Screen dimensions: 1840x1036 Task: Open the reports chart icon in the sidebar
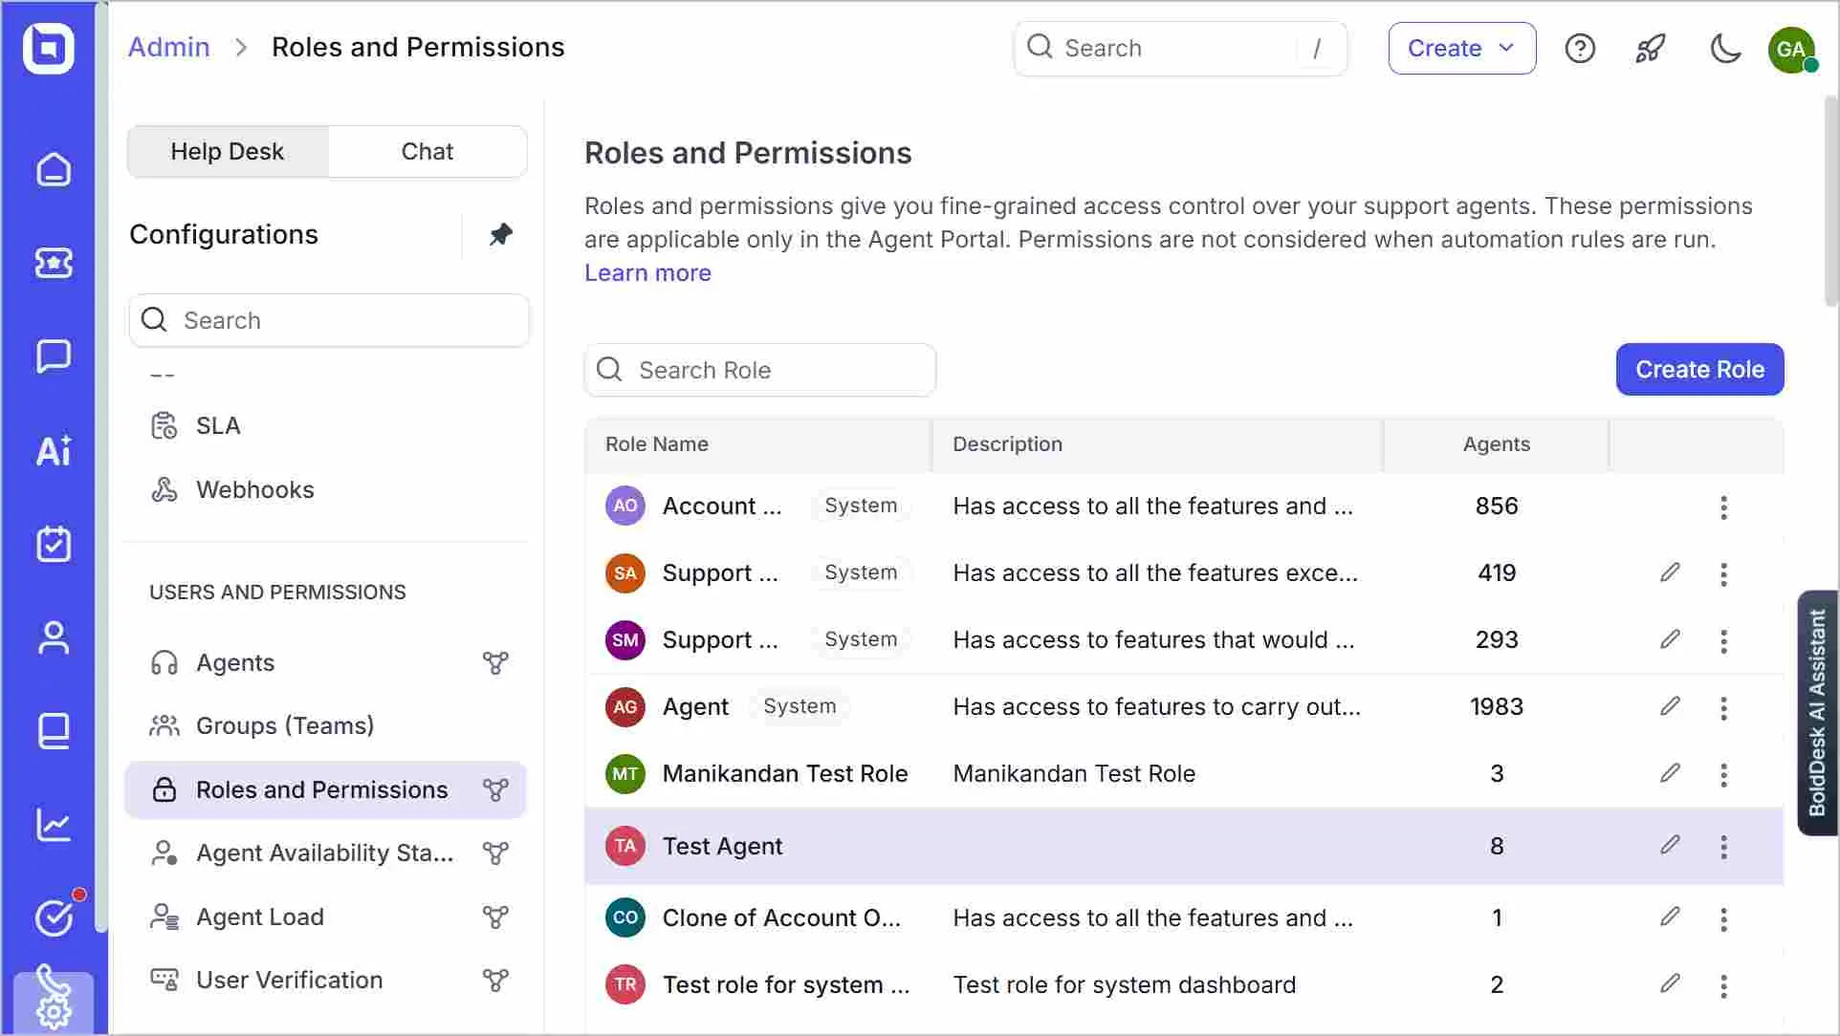point(54,824)
